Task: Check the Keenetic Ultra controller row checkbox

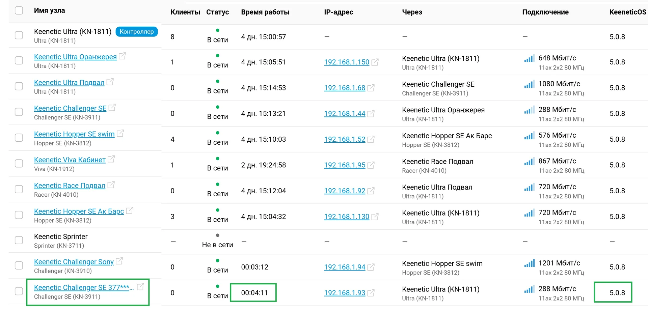Action: click(19, 35)
